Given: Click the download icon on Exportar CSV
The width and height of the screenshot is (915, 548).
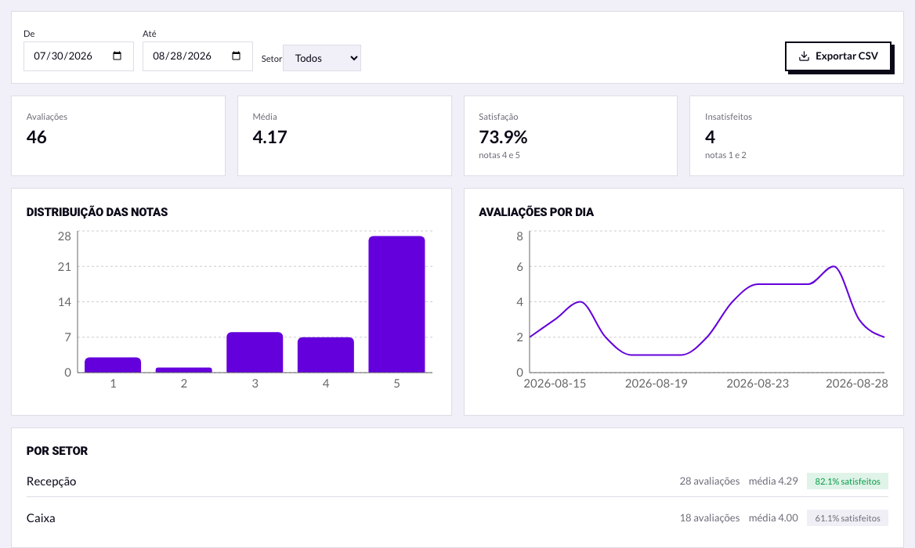Looking at the screenshot, I should click(804, 56).
